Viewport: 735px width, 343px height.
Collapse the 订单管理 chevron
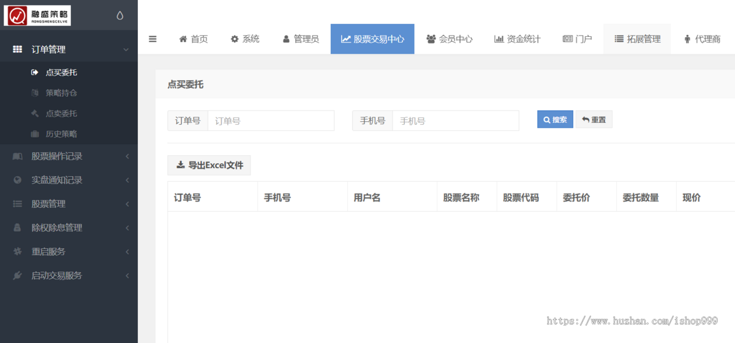[x=126, y=50]
